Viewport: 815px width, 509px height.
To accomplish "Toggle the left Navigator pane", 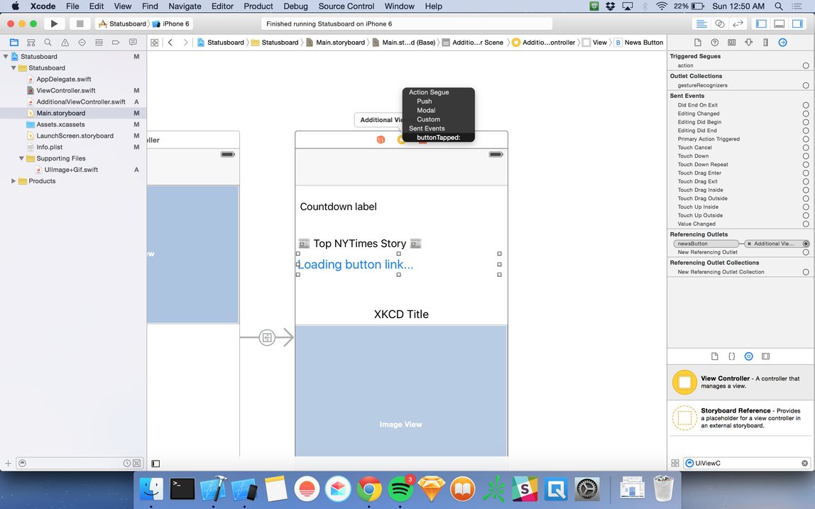I will pyautogui.click(x=762, y=23).
